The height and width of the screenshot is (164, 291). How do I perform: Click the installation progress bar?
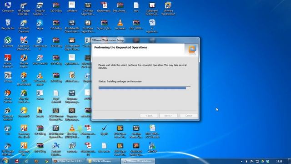(145, 88)
